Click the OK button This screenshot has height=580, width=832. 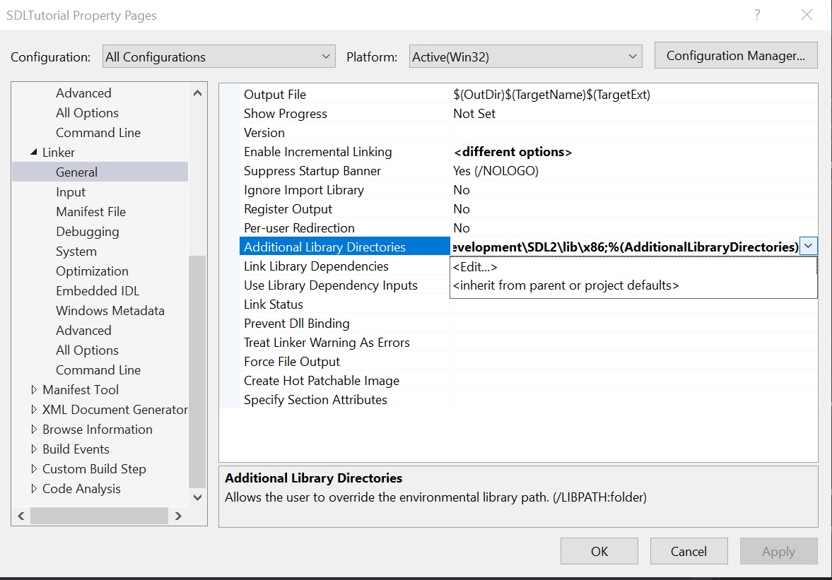click(599, 551)
